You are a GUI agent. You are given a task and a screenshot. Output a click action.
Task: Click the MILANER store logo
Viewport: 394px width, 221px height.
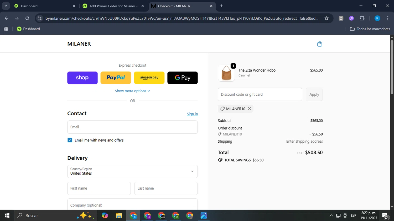(x=79, y=44)
